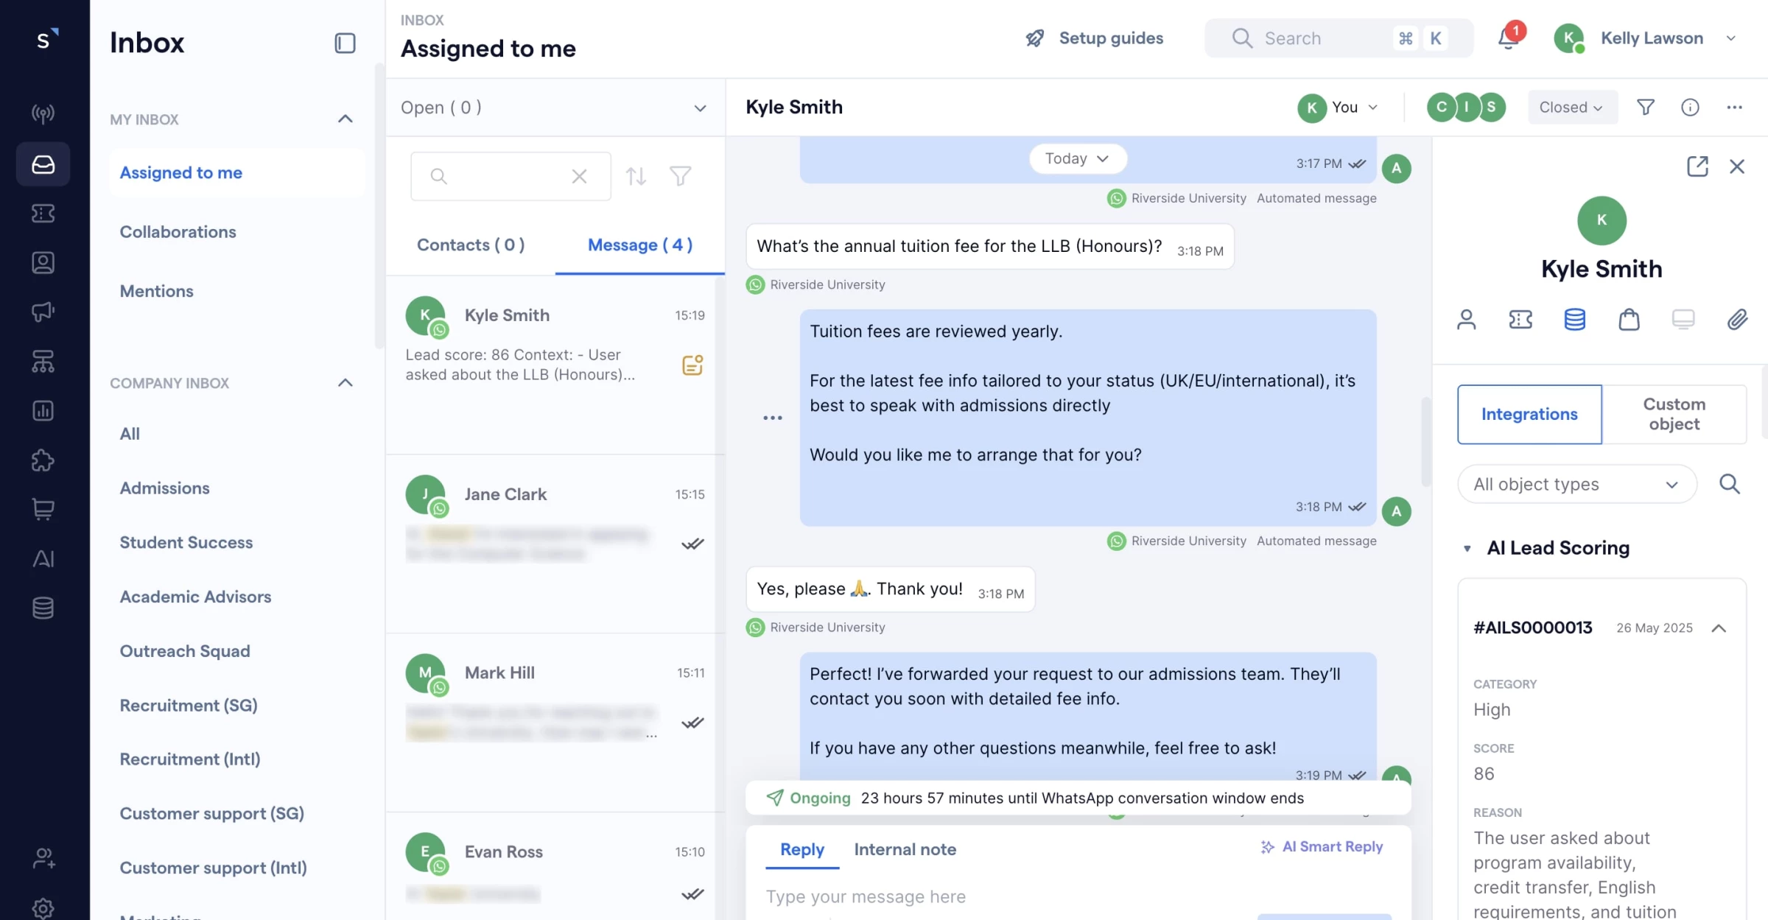
Task: Open the analytics chart icon
Action: pyautogui.click(x=43, y=411)
